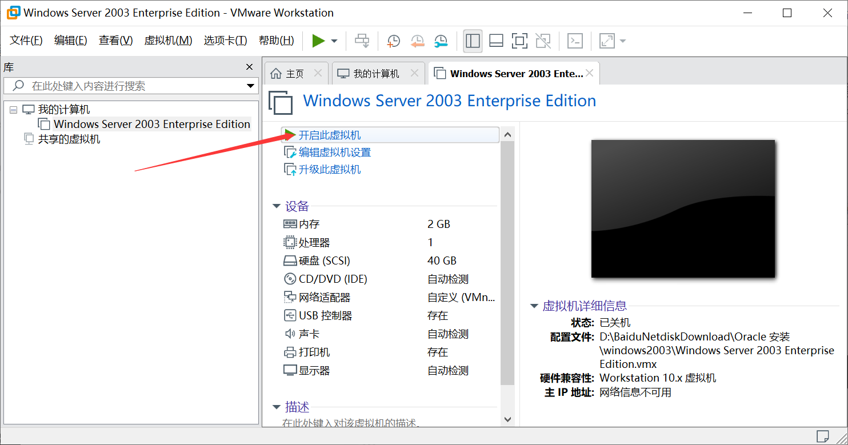The height and width of the screenshot is (445, 848).
Task: Select 共享的虚拟机 in the library tree
Action: [x=69, y=139]
